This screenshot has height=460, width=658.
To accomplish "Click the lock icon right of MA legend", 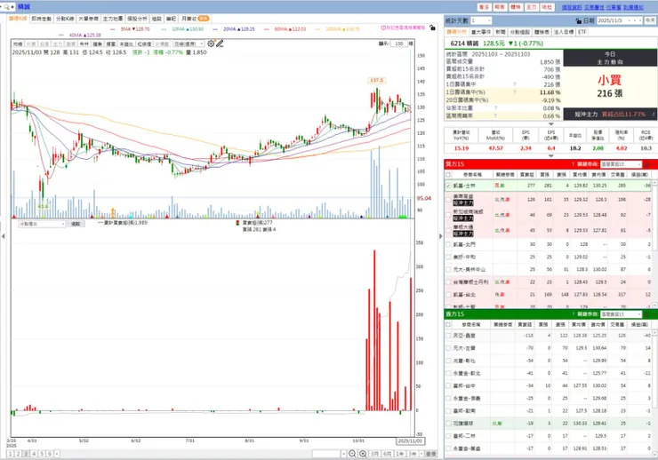I will pyautogui.click(x=432, y=28).
